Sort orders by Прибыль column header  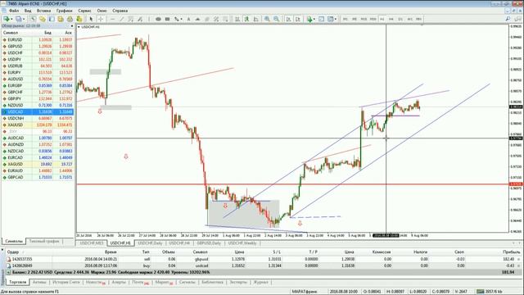(511, 252)
